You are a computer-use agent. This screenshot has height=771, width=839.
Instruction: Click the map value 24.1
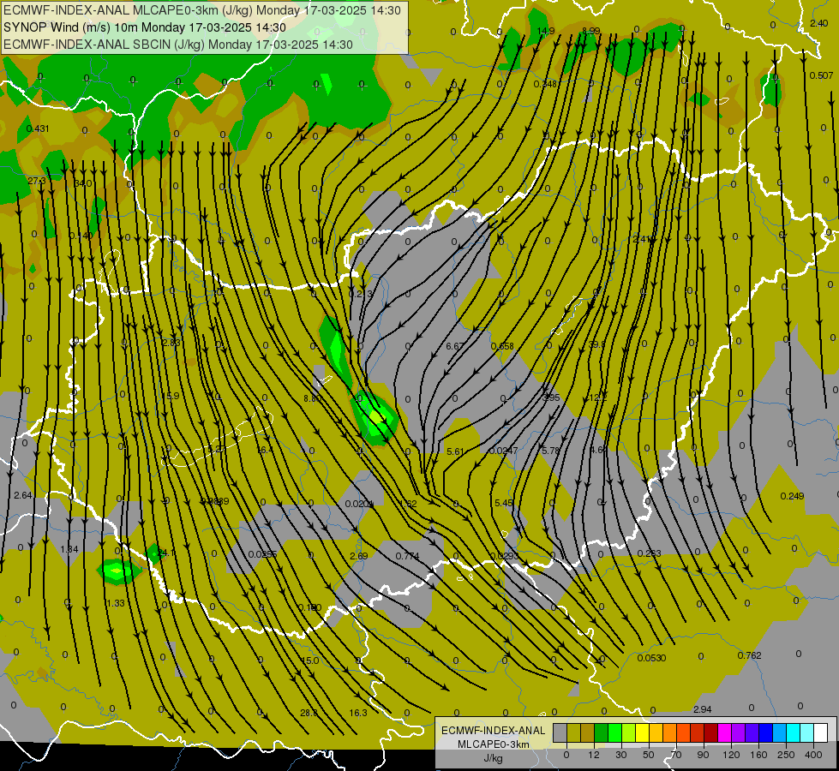click(166, 553)
